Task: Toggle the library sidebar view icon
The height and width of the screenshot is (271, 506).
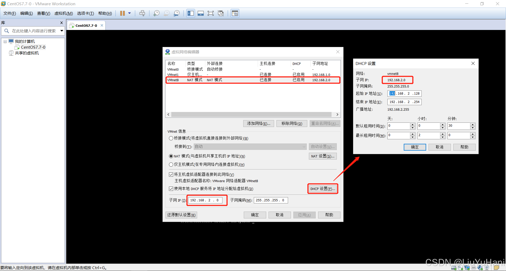Action: pos(191,13)
